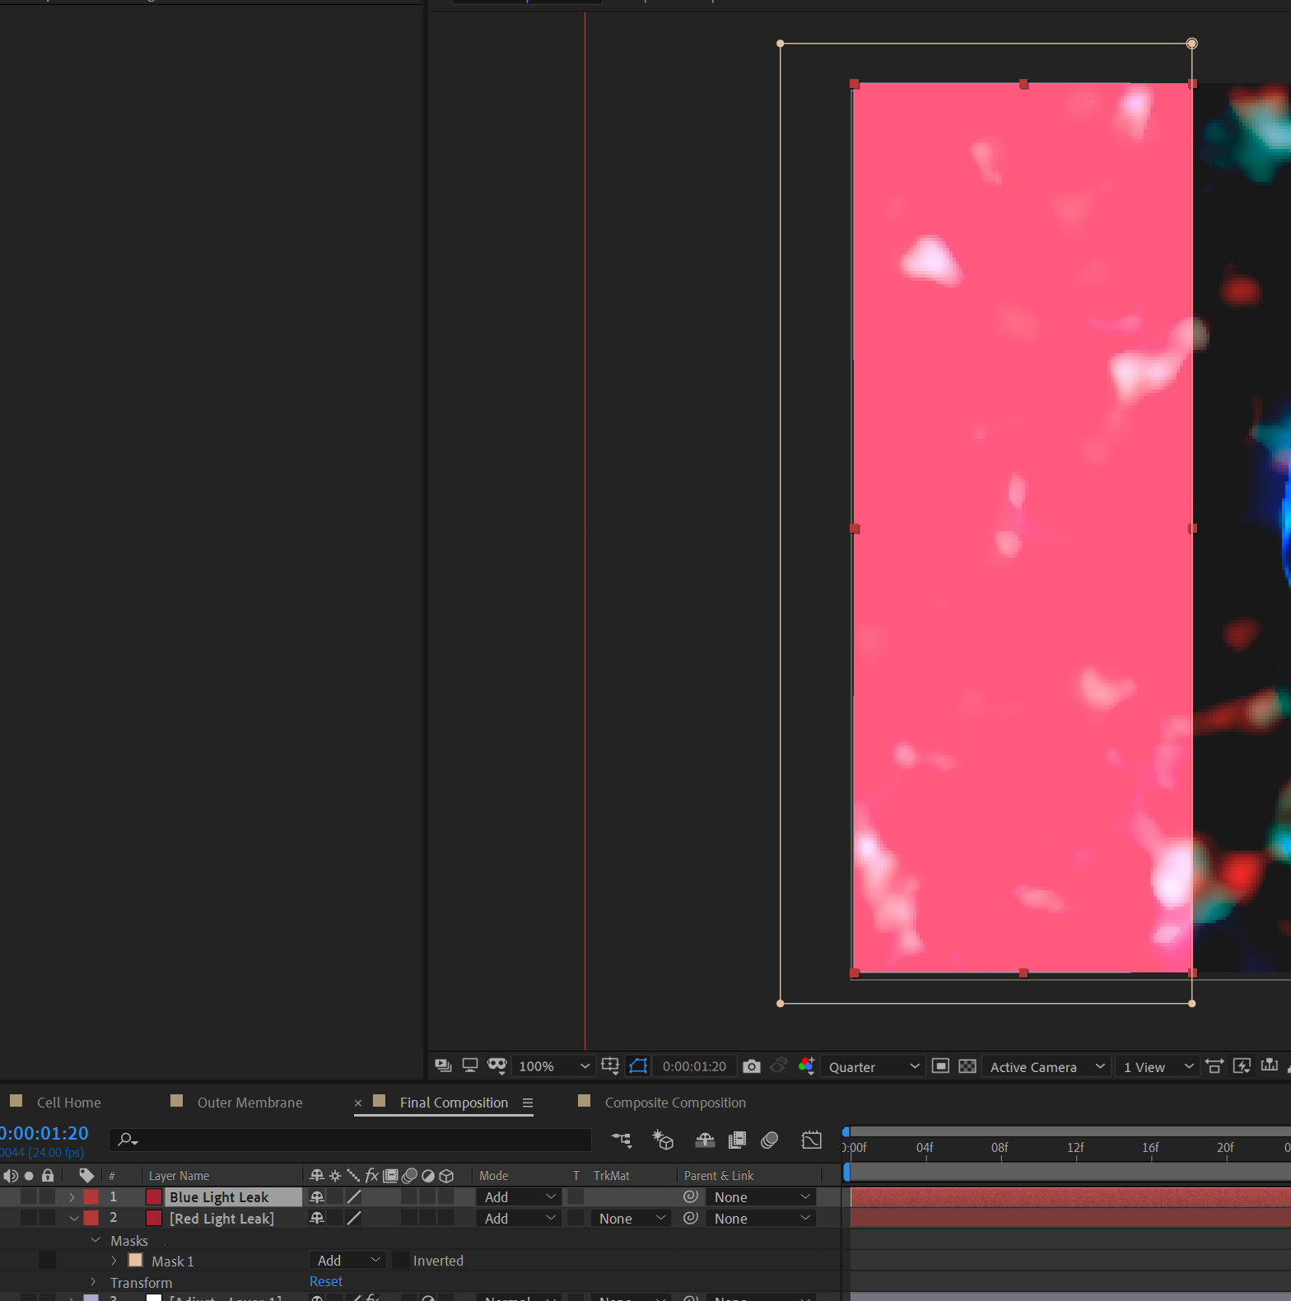
Task: Check the Inverted box for Mask 1
Action: tap(401, 1261)
